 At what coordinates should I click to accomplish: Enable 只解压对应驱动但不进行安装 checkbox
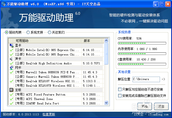pyautogui.click(x=120, y=89)
